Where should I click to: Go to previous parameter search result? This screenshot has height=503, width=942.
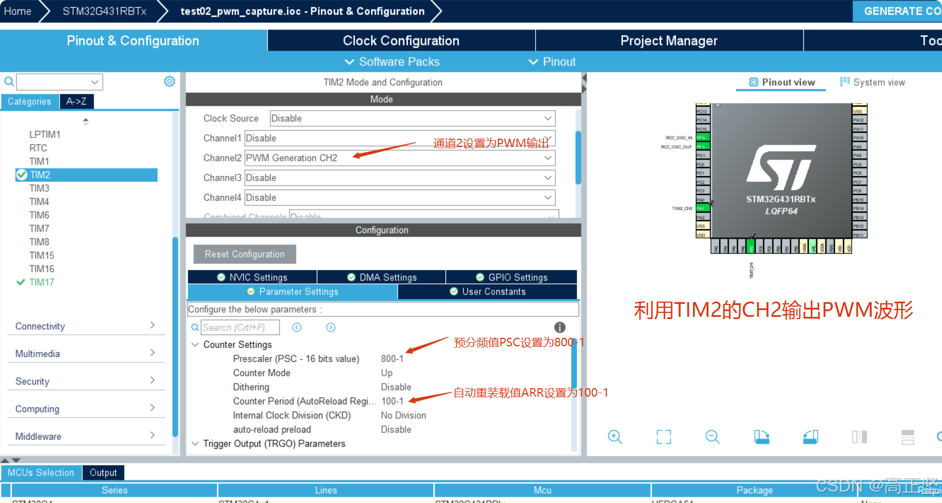click(x=297, y=328)
